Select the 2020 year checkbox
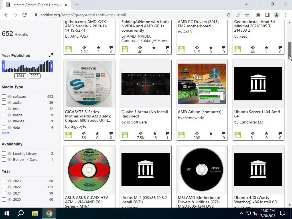 coord(4,199)
